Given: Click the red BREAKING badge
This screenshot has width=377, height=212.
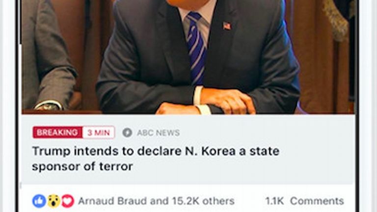Looking at the screenshot, I should pyautogui.click(x=58, y=132).
